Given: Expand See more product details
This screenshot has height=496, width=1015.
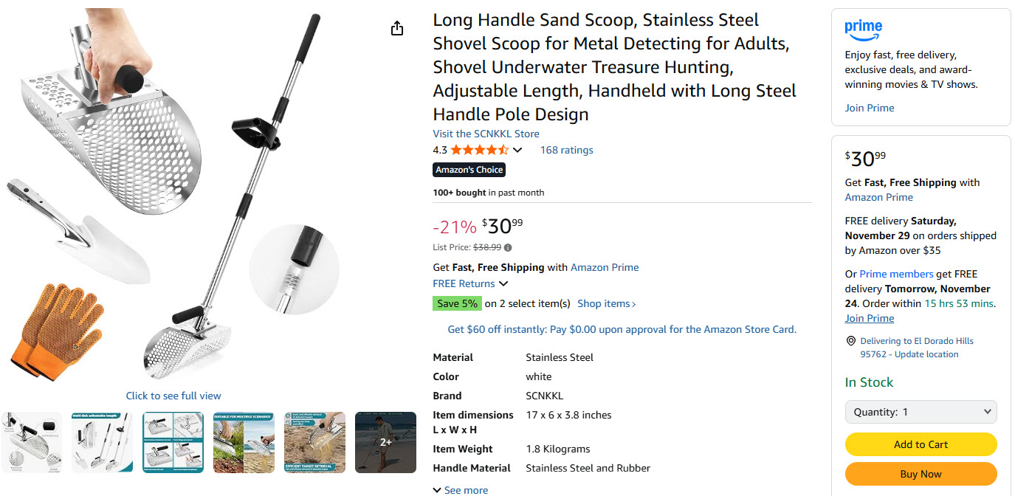Looking at the screenshot, I should pyautogui.click(x=461, y=490).
